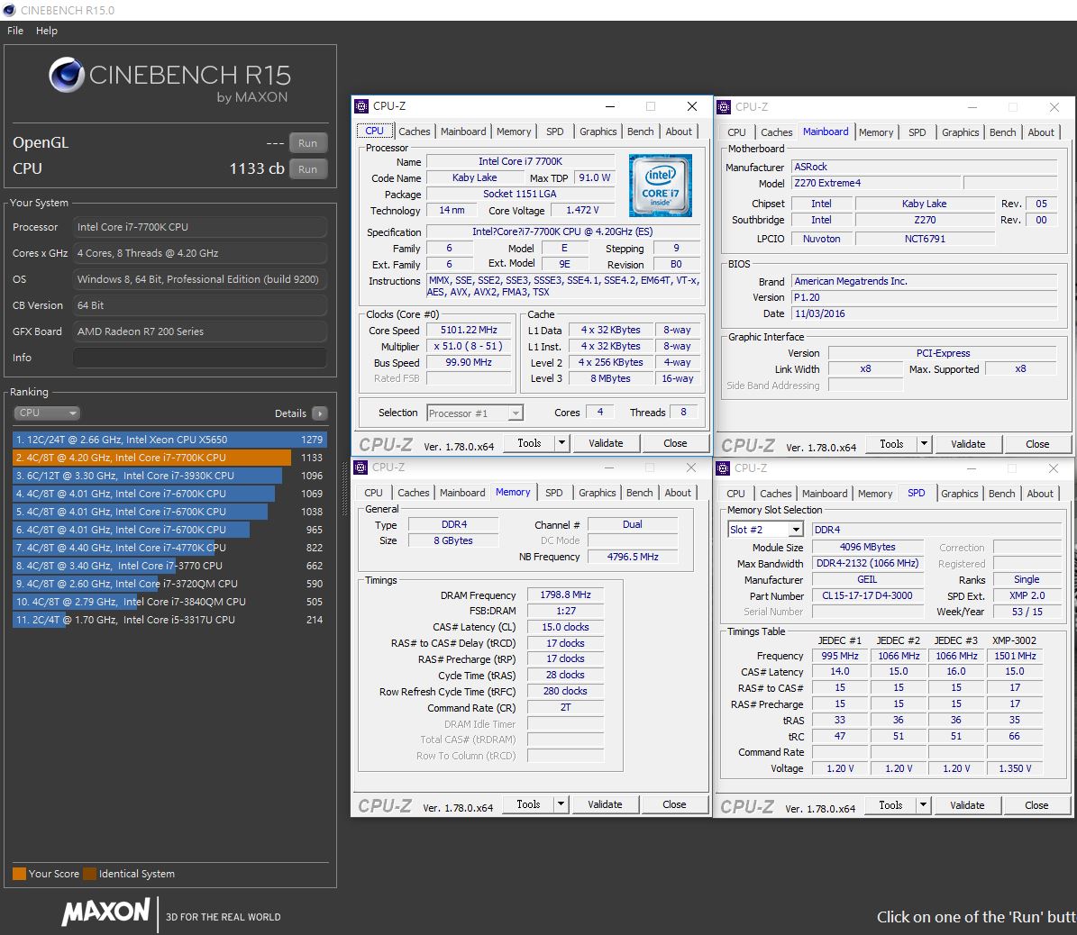Image resolution: width=1077 pixels, height=935 pixels.
Task: Click the Intel Core i7 logo in CPU-Z
Action: (660, 185)
